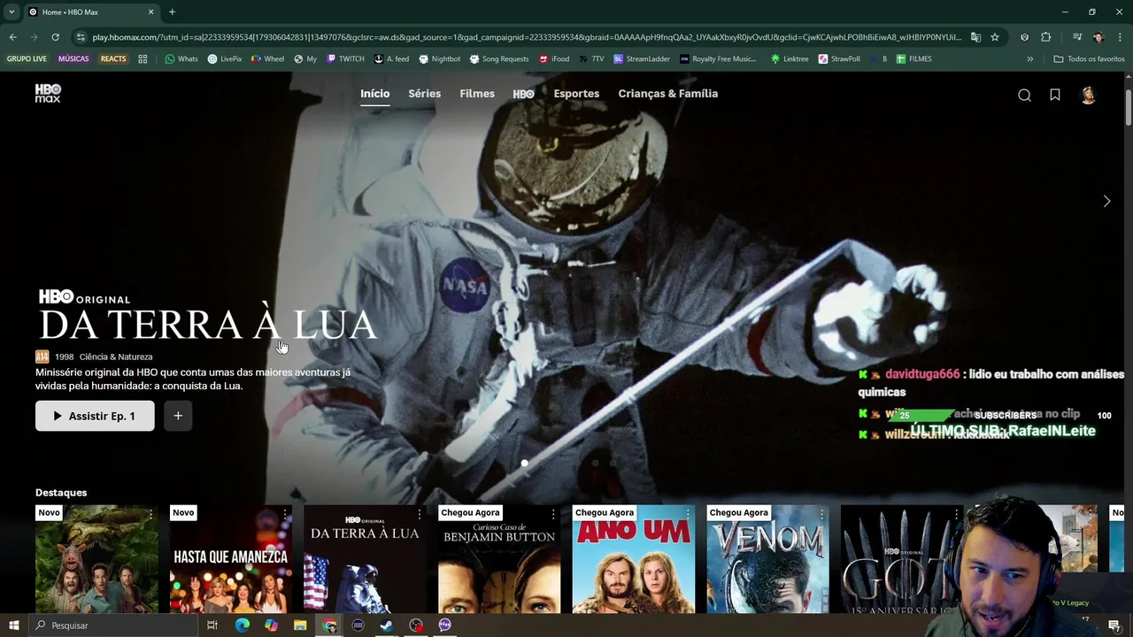Open the Benjamin Button movie thumbnail

499,559
